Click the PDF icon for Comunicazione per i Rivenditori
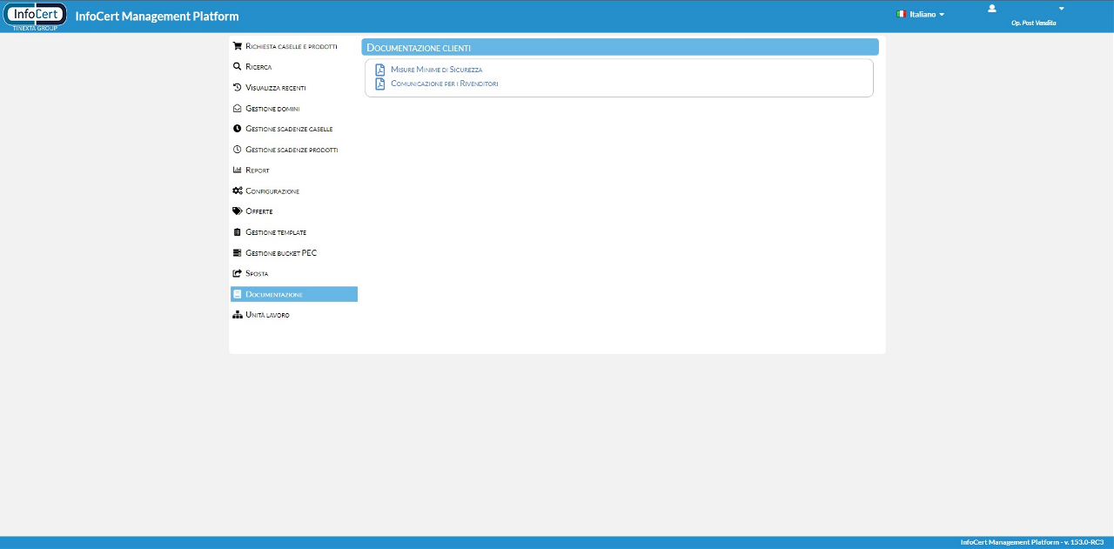Viewport: 1114px width, 549px height. click(x=379, y=84)
